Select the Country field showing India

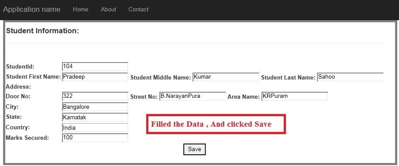(95, 128)
